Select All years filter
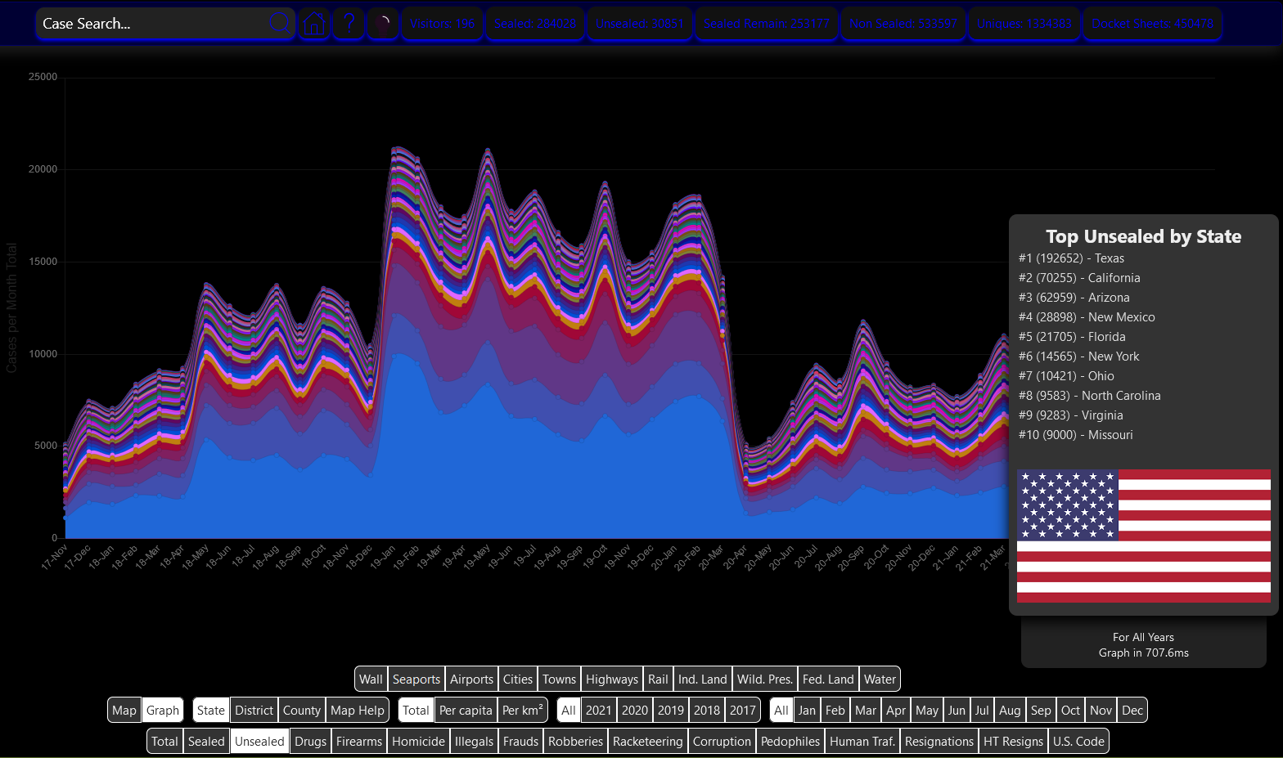Viewport: 1283px width, 758px height. pyautogui.click(x=569, y=710)
